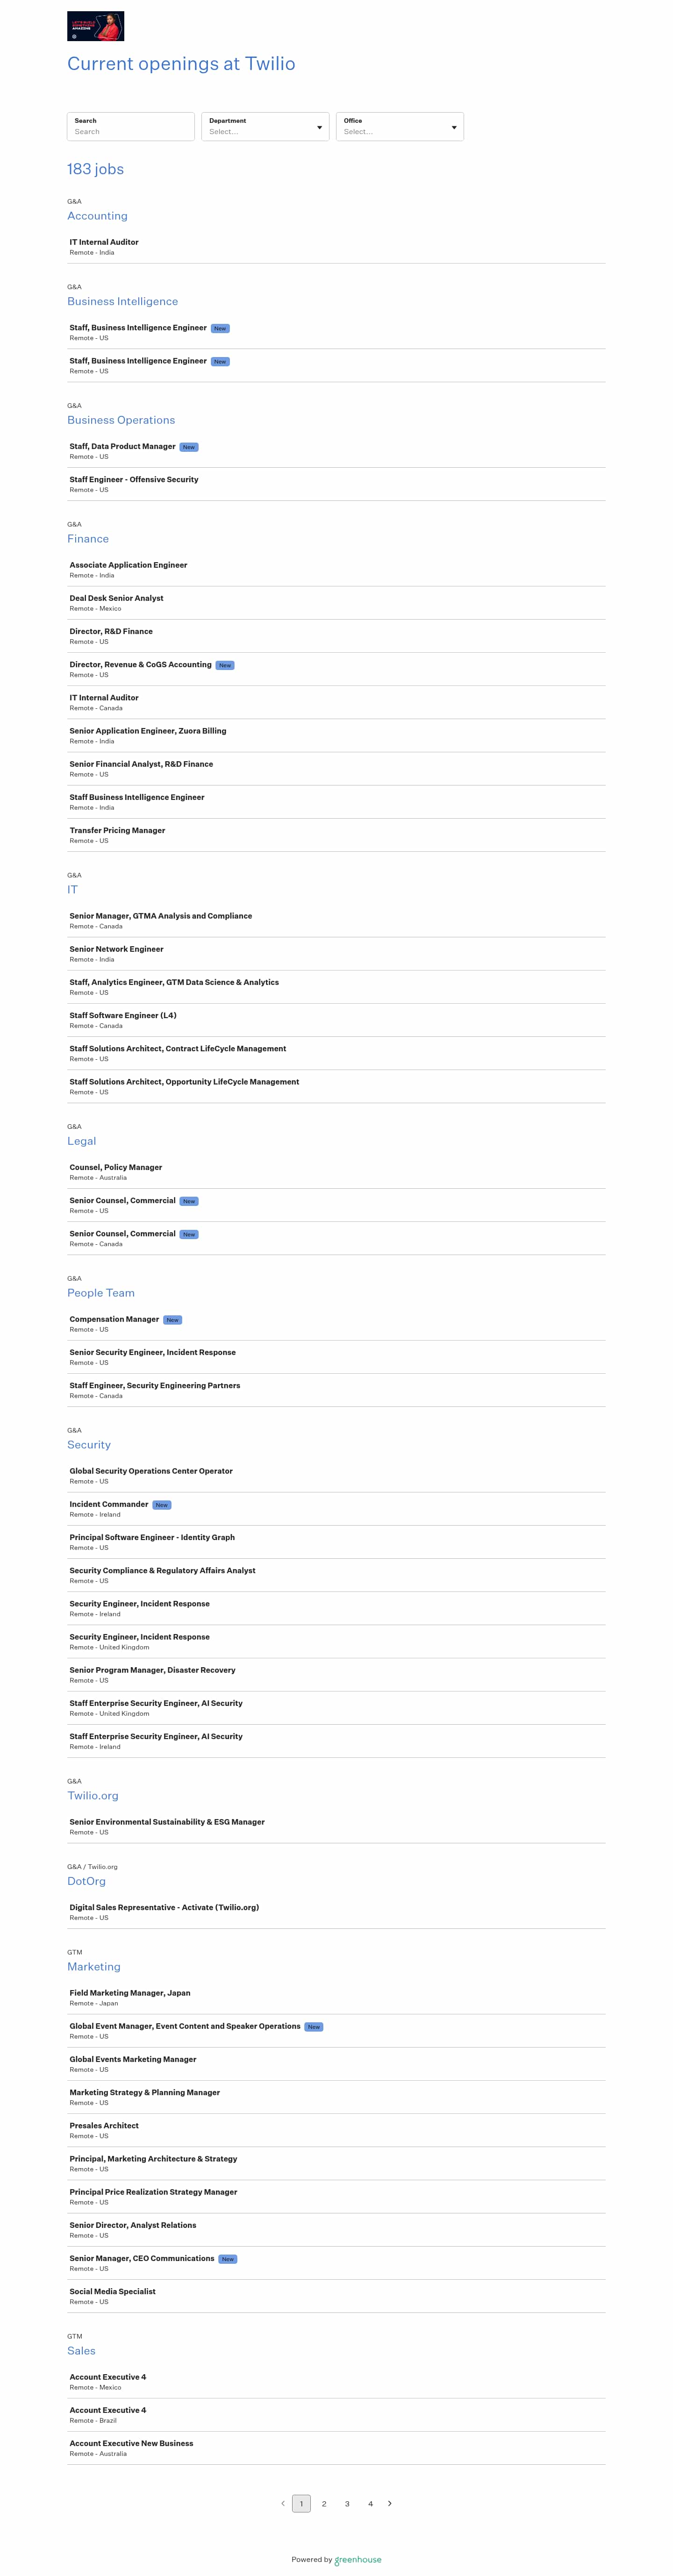The image size is (673, 2576).
Task: Select page 2 in pagination
Action: pyautogui.click(x=324, y=2504)
